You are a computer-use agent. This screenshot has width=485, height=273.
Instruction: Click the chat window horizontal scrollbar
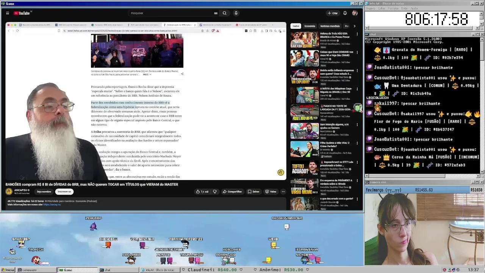pyautogui.click(x=422, y=176)
